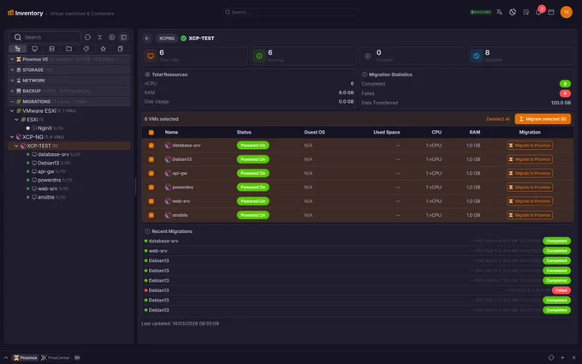Click the Migrated VMs blue icon

476,56
